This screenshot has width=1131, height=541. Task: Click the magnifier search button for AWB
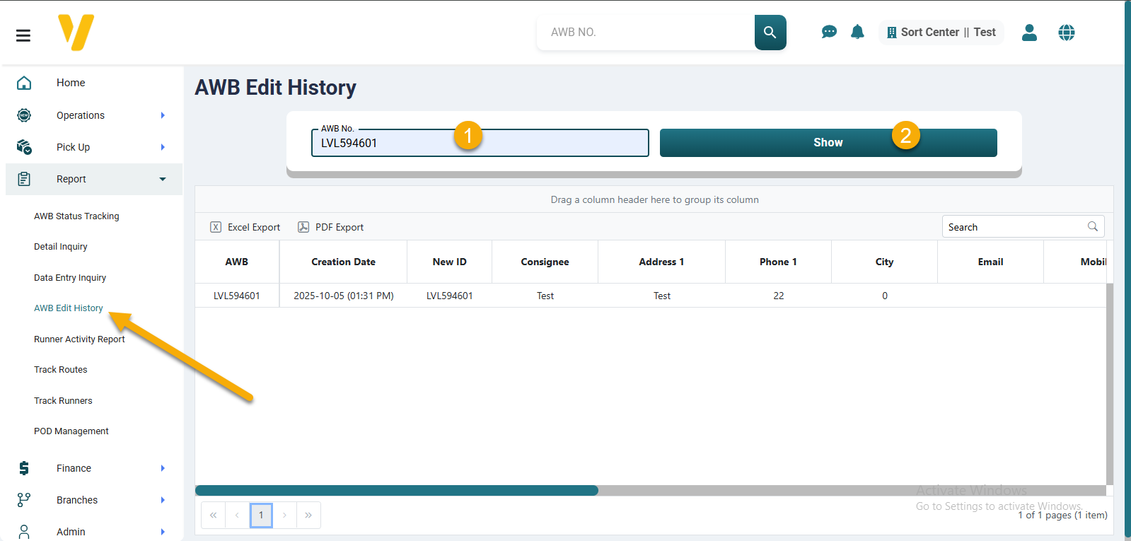pos(770,33)
